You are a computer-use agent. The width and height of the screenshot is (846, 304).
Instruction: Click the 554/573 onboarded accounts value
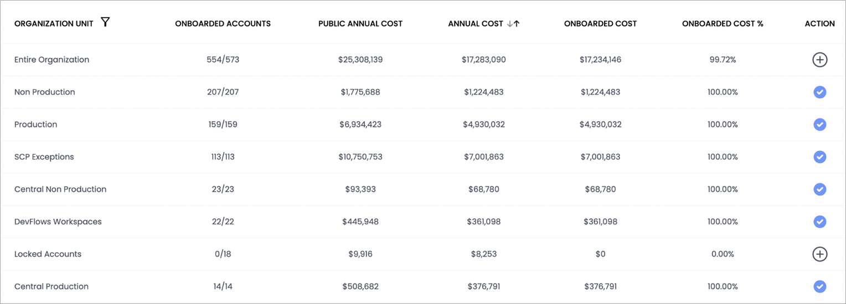223,60
